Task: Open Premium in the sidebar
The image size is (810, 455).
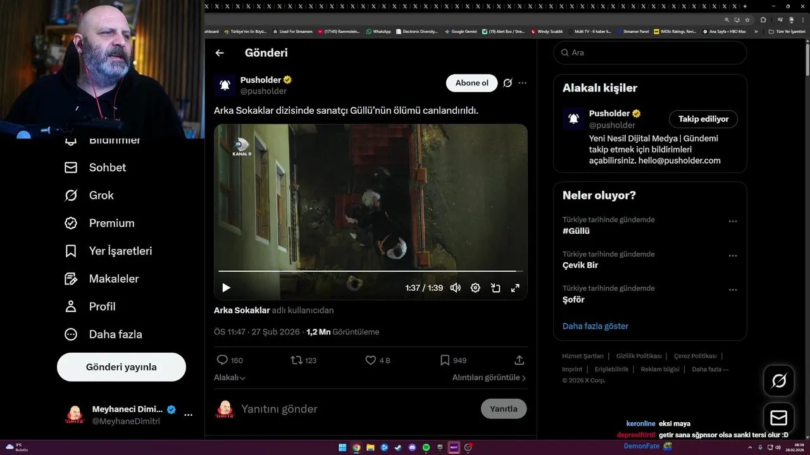Action: [99, 223]
